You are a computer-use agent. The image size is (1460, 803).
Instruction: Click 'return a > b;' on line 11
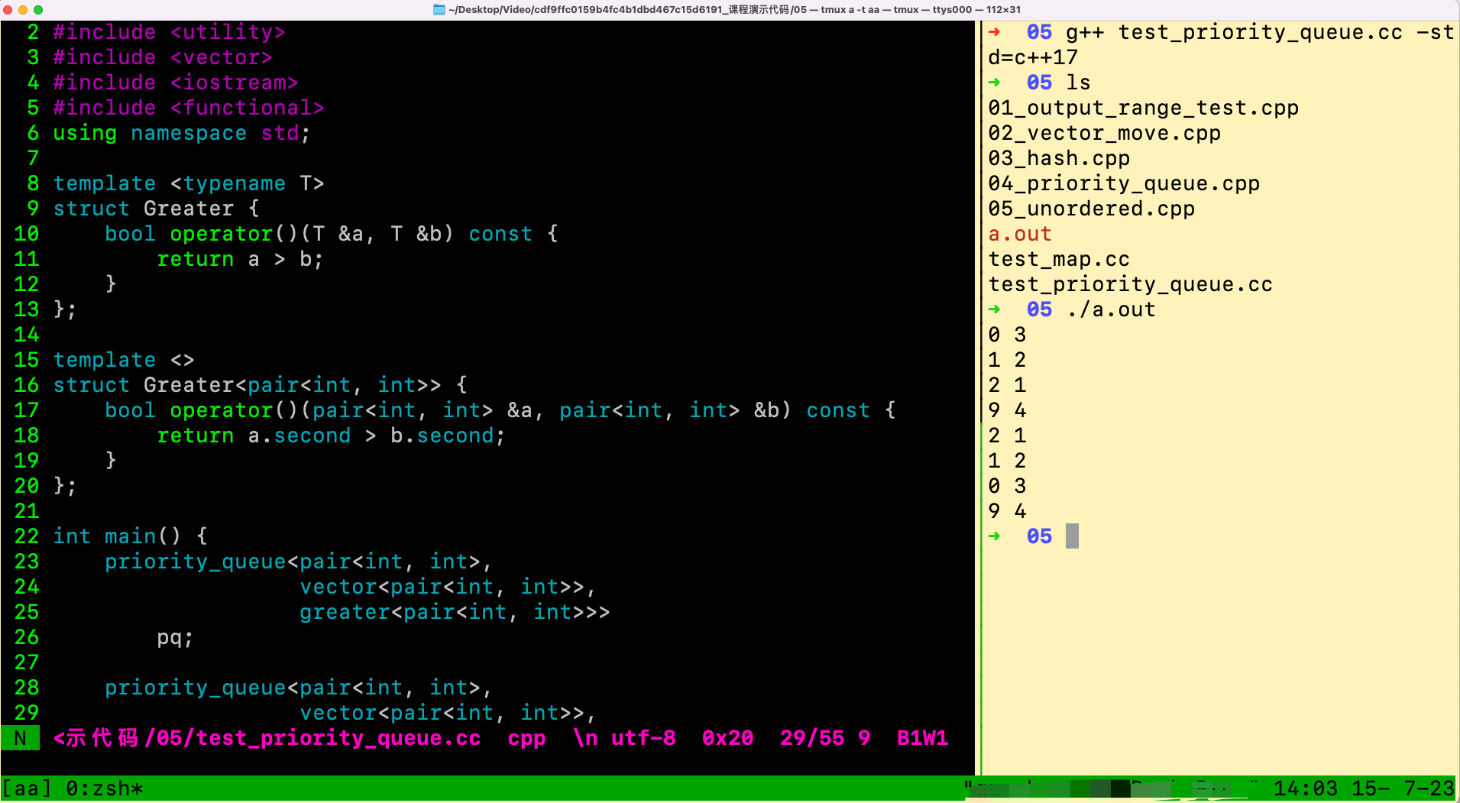pos(240,259)
